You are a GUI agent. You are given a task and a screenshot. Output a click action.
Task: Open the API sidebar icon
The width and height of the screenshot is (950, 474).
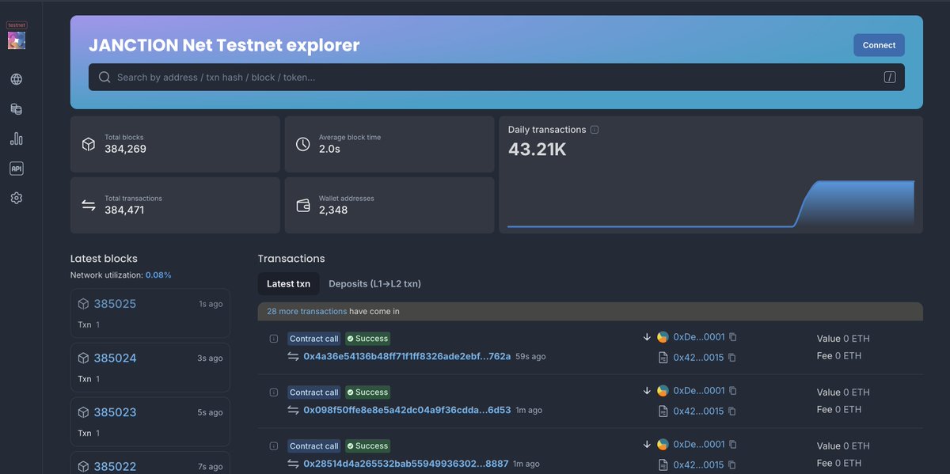tap(17, 169)
